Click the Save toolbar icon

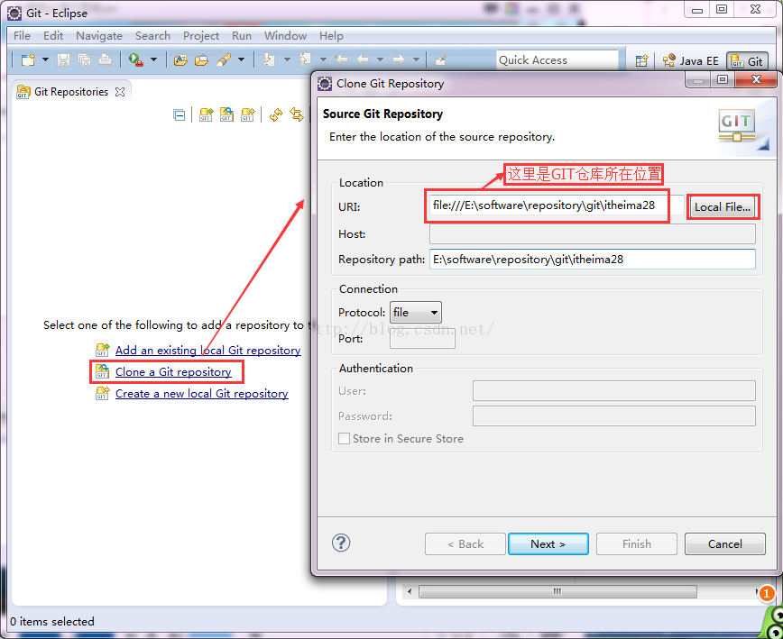pyautogui.click(x=63, y=59)
